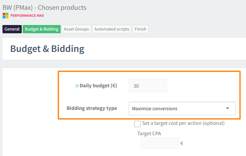Click the Daily budget input field

[x=148, y=86]
